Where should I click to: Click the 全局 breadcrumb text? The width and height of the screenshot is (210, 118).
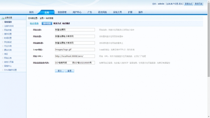[x=41, y=18]
